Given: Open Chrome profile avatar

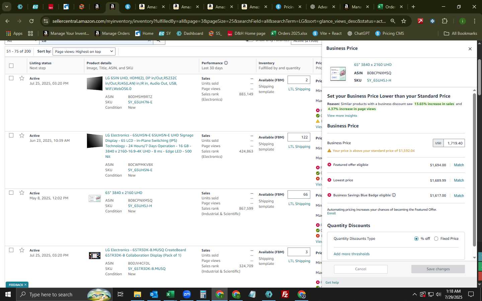Looking at the screenshot, I should click(x=462, y=21).
